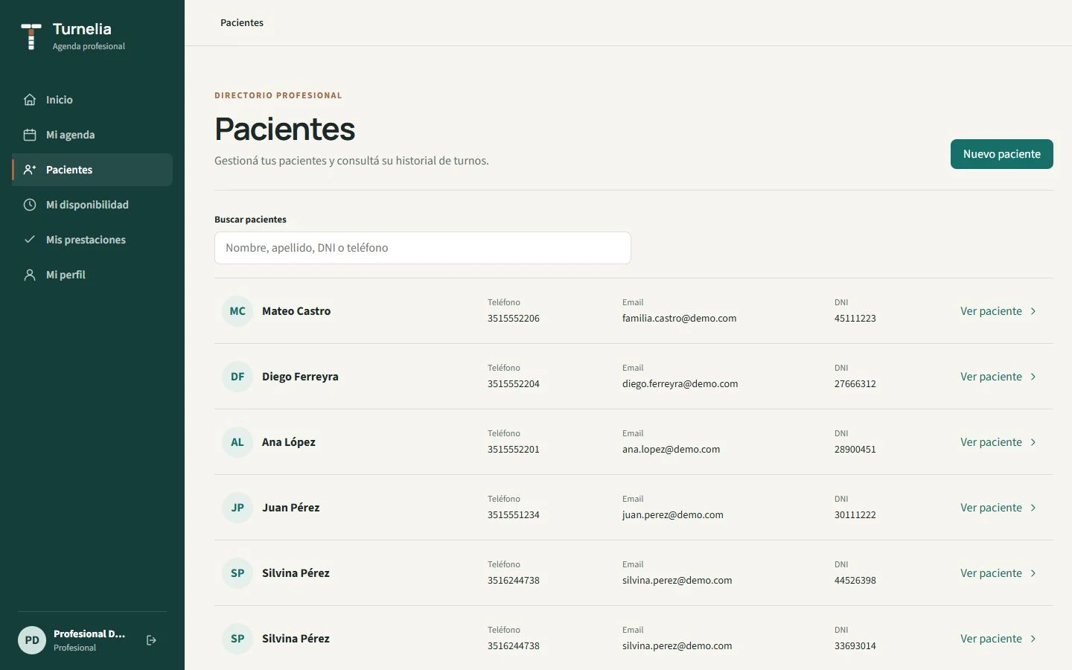Click the DNI value 28900451
Viewport: 1072px width, 670px height.
(x=855, y=450)
